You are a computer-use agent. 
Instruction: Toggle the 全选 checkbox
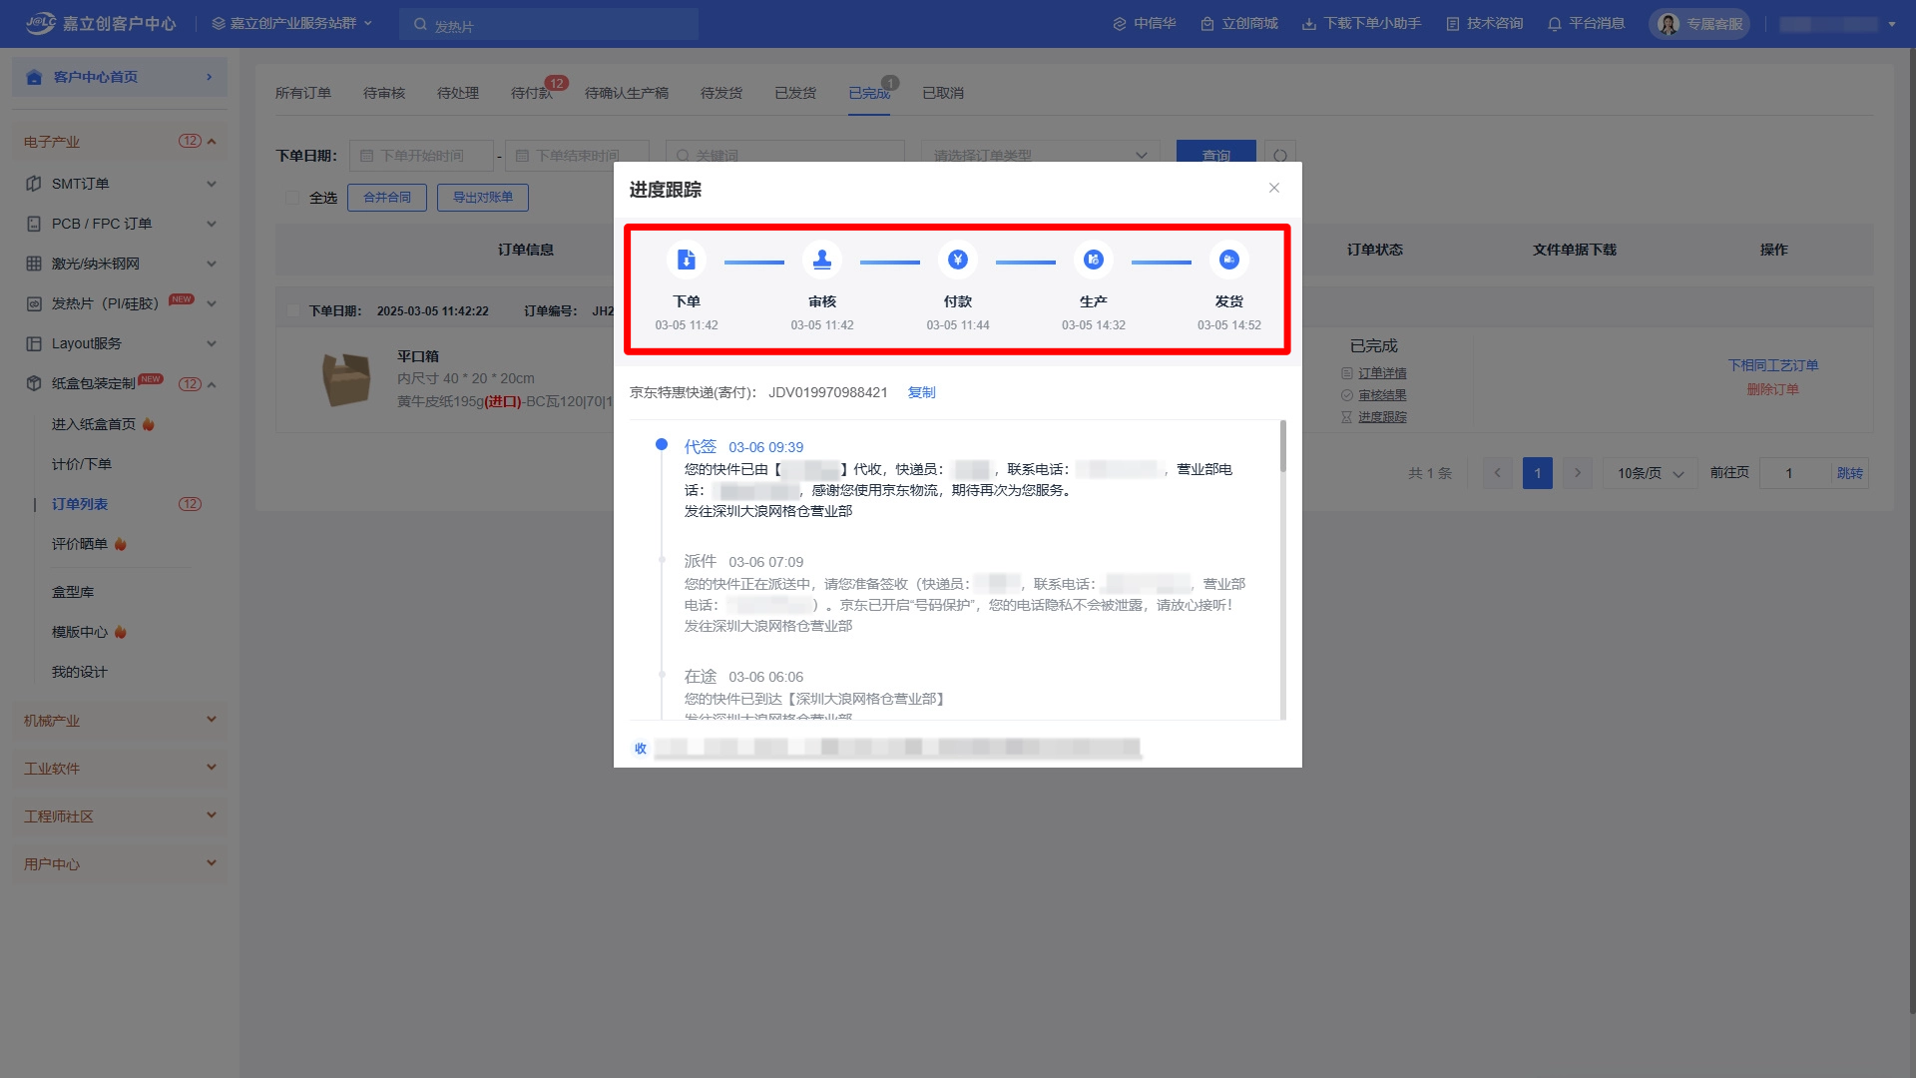tap(292, 198)
